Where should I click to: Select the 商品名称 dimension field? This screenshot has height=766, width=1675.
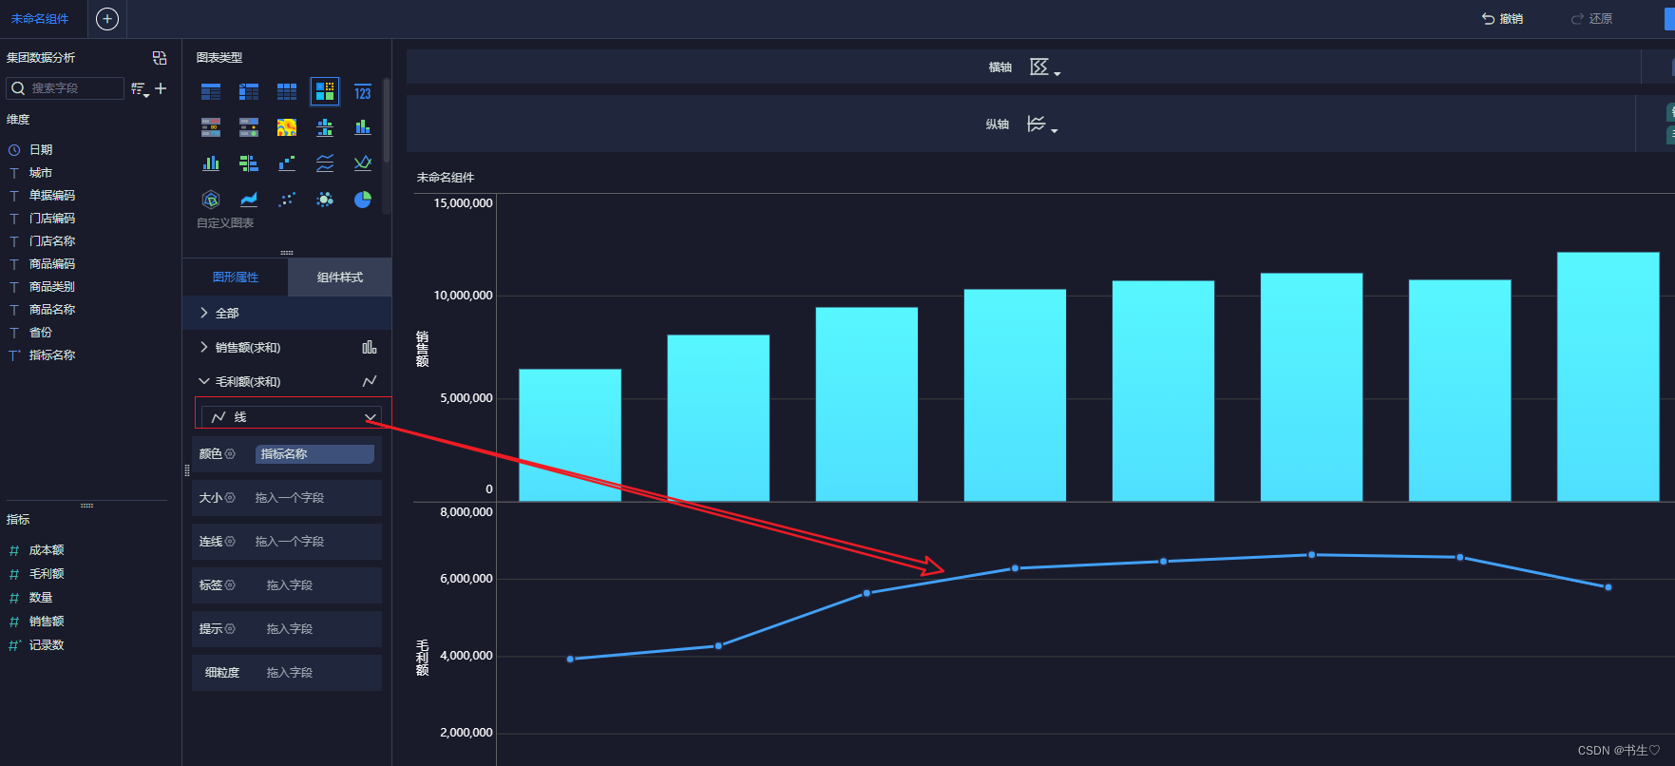pos(52,310)
